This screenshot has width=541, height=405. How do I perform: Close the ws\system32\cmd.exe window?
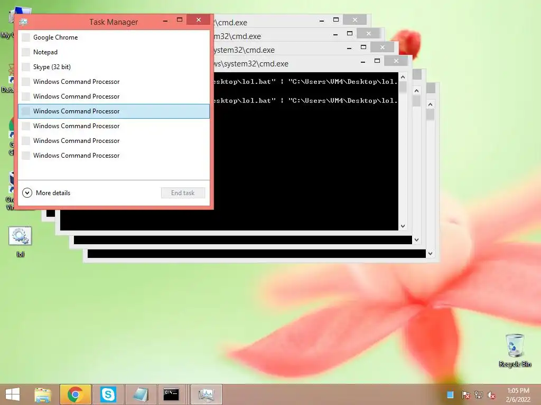pos(396,61)
